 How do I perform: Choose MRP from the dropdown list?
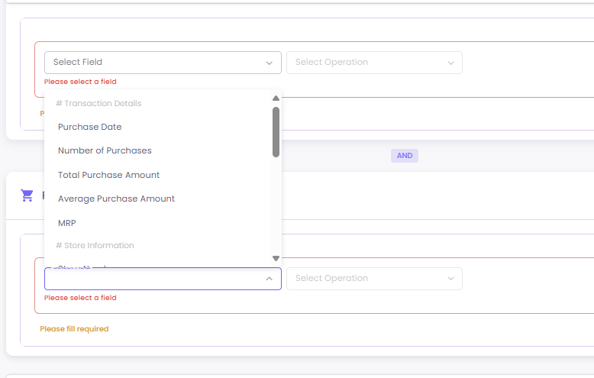pyautogui.click(x=67, y=223)
